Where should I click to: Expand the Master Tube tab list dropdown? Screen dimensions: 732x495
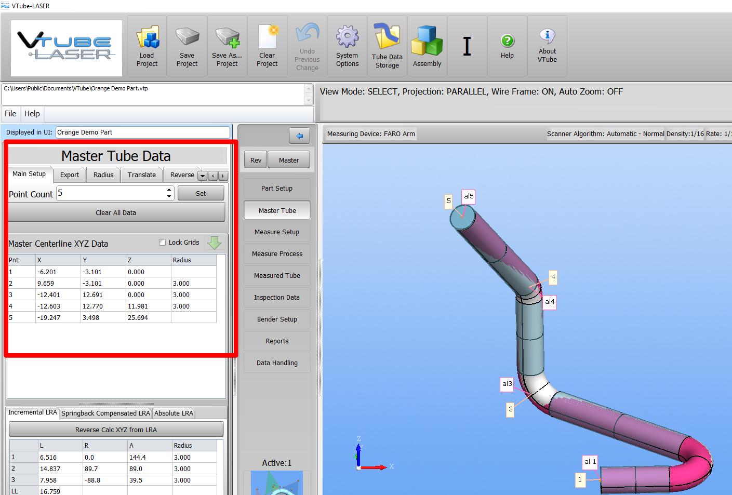tap(203, 176)
